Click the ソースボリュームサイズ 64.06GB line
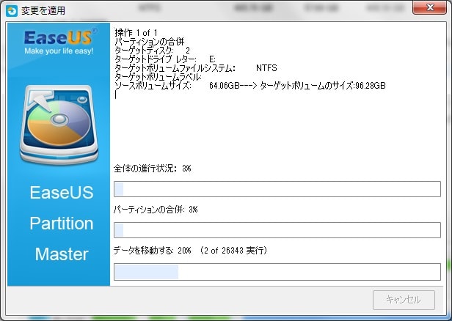This screenshot has width=452, height=321. (249, 86)
